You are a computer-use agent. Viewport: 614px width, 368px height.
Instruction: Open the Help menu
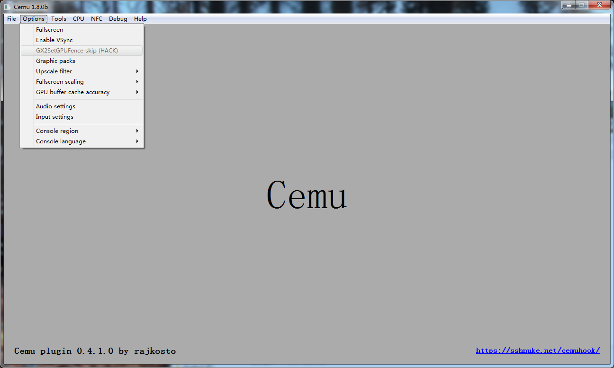click(140, 19)
